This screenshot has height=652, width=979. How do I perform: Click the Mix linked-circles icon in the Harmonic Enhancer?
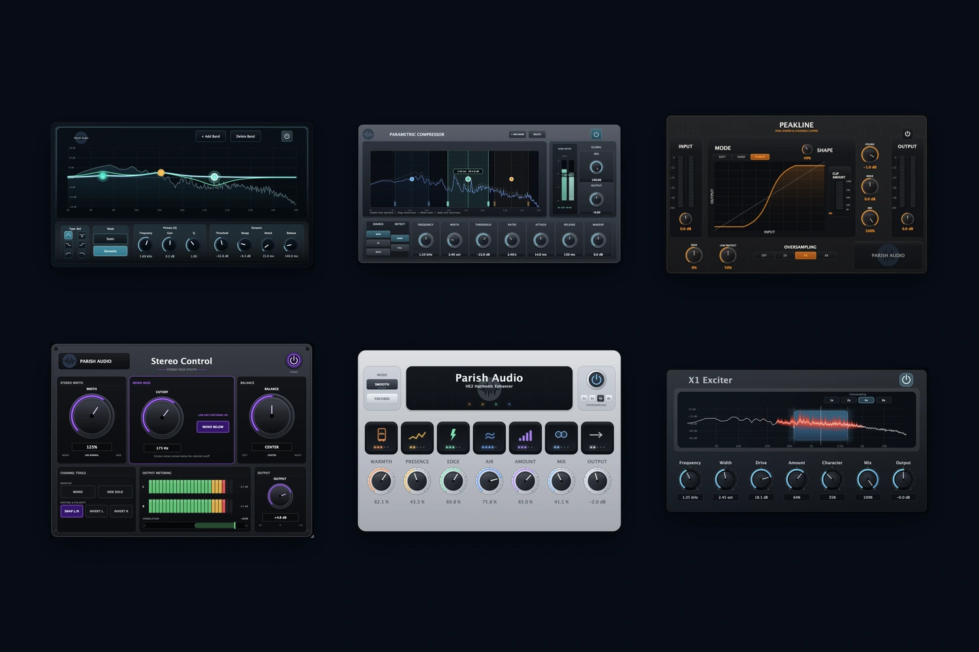pyautogui.click(x=561, y=434)
